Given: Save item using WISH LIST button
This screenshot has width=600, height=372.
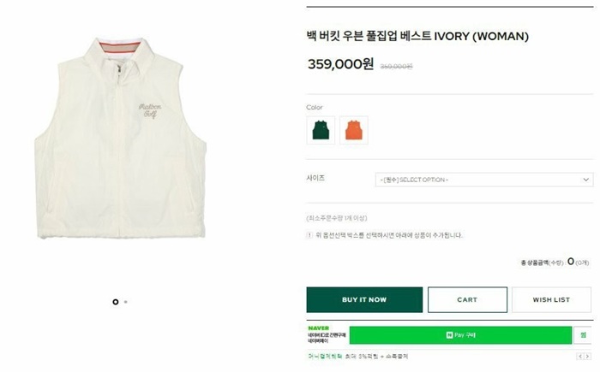Looking at the screenshot, I should 551,300.
